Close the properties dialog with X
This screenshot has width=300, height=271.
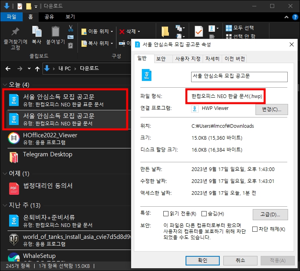coord(291,45)
